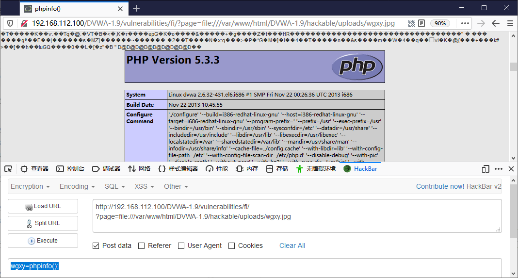Expand the Encryption dropdown
518x278 pixels.
tap(30, 186)
